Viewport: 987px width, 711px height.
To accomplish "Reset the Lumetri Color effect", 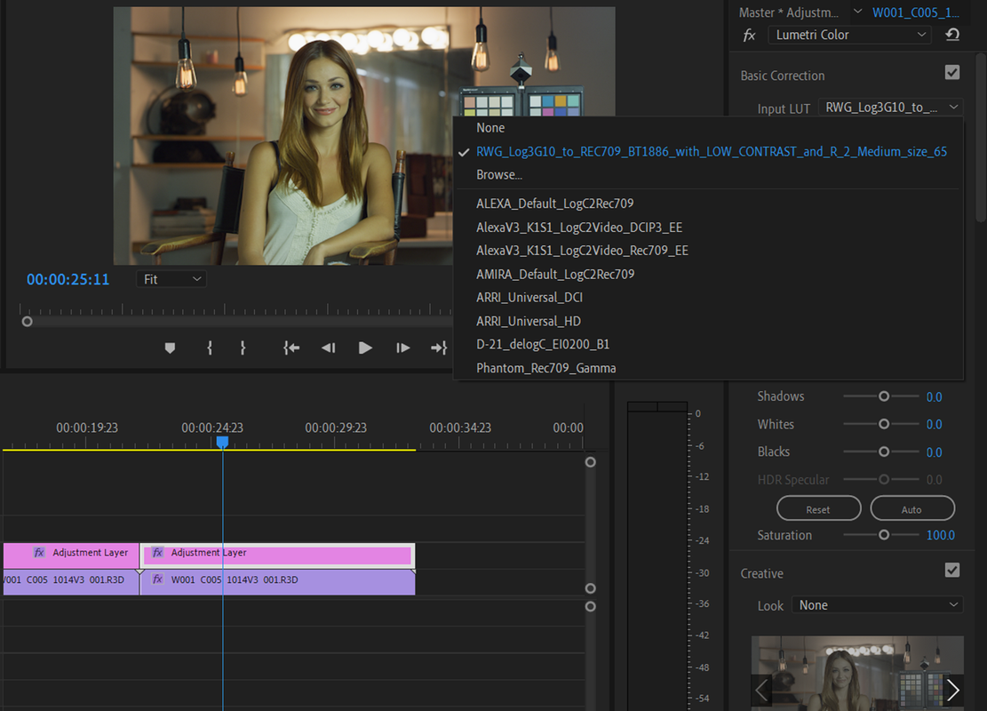I will (952, 35).
